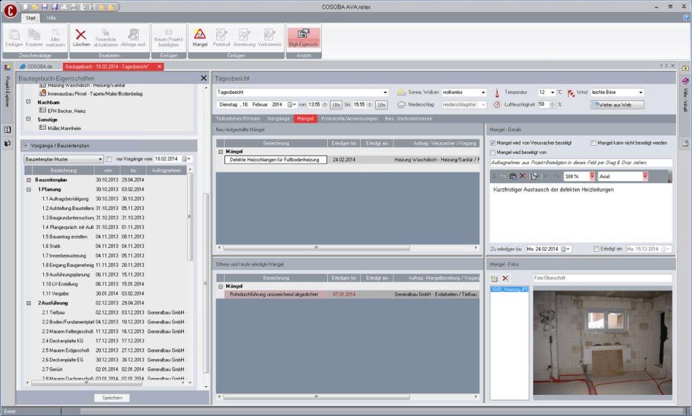Click the Protokoll insert icon

coord(222,35)
